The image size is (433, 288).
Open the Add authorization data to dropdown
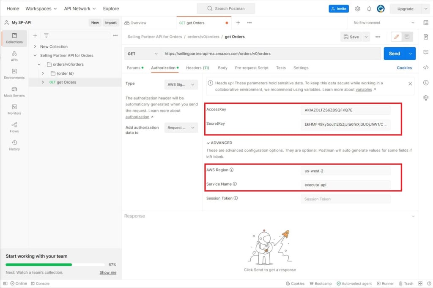(181, 128)
